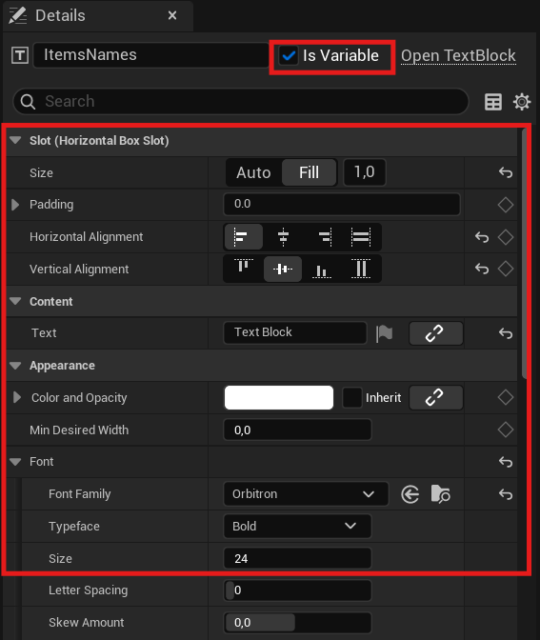Viewport: 540px width, 640px height.
Task: Enable the Inherit color checkbox
Action: pyautogui.click(x=351, y=397)
